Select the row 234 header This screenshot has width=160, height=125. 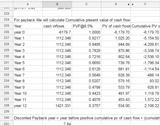(7, 81)
